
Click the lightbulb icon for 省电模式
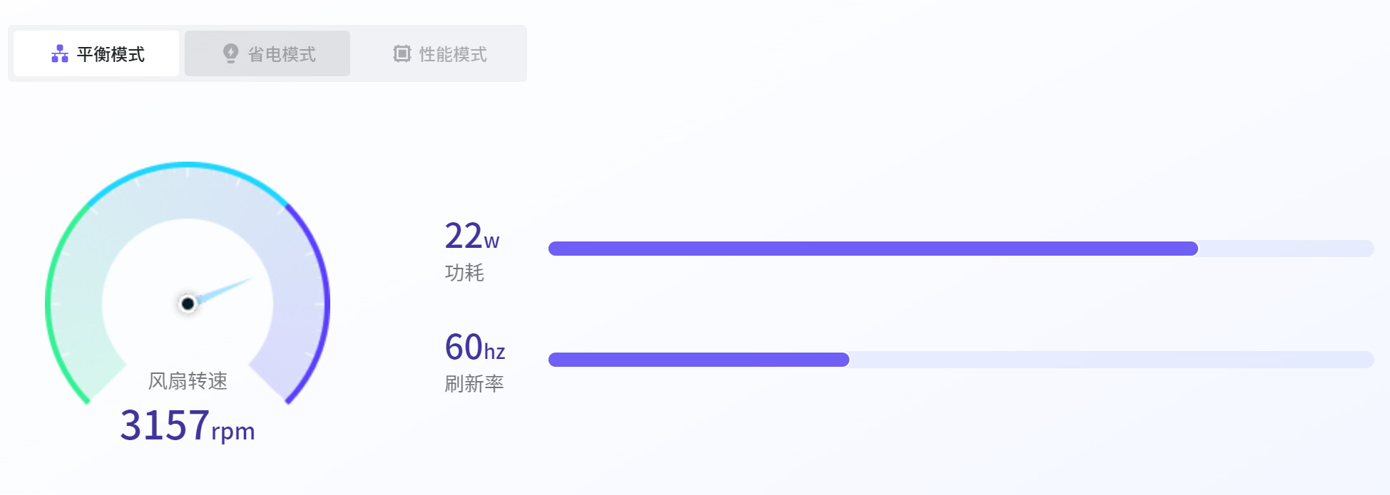tap(230, 53)
